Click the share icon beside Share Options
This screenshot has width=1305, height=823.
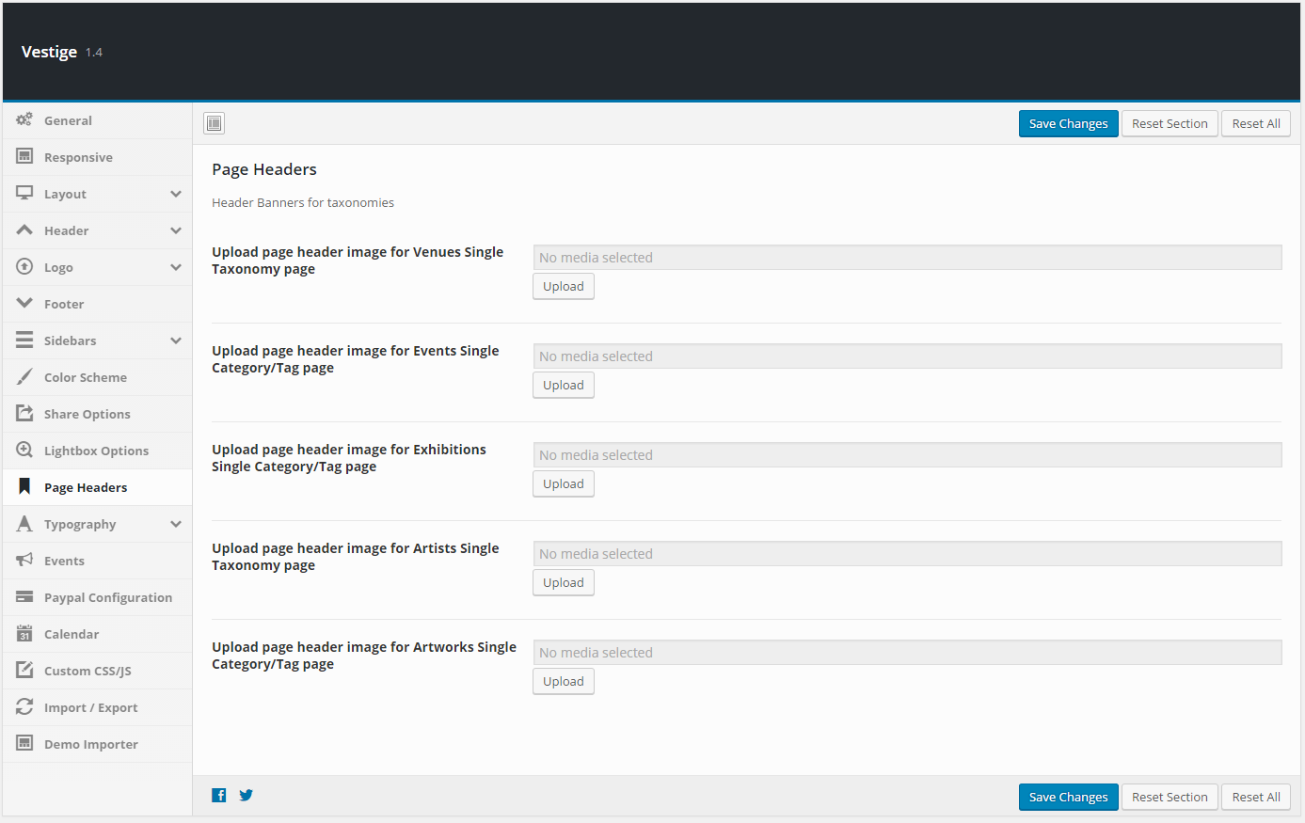point(24,413)
